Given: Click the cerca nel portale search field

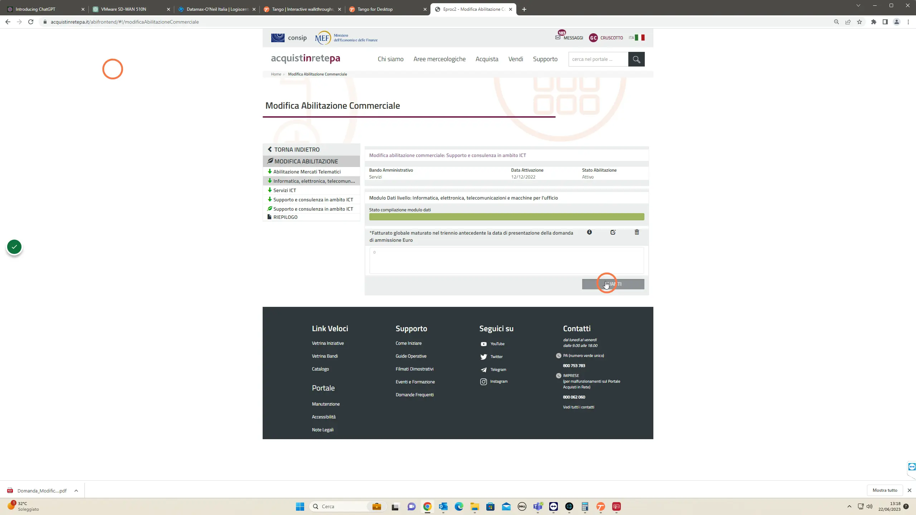Looking at the screenshot, I should tap(598, 59).
